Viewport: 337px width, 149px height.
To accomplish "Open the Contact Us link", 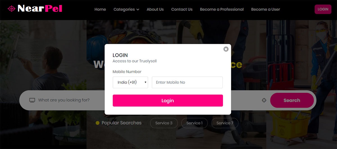I will tap(182, 9).
